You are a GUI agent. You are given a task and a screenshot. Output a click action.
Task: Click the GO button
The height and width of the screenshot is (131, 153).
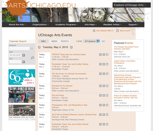(103, 41)
